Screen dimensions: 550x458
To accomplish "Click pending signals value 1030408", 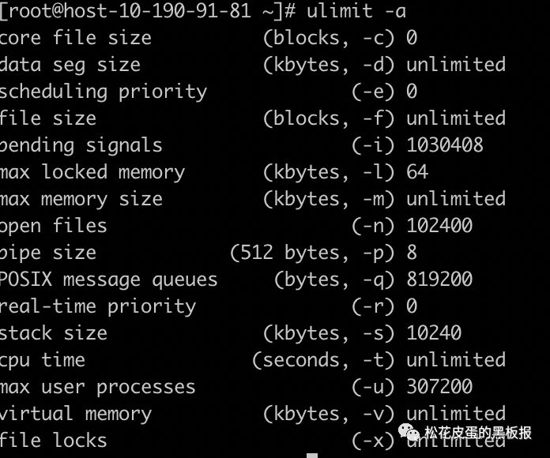I will [x=444, y=145].
